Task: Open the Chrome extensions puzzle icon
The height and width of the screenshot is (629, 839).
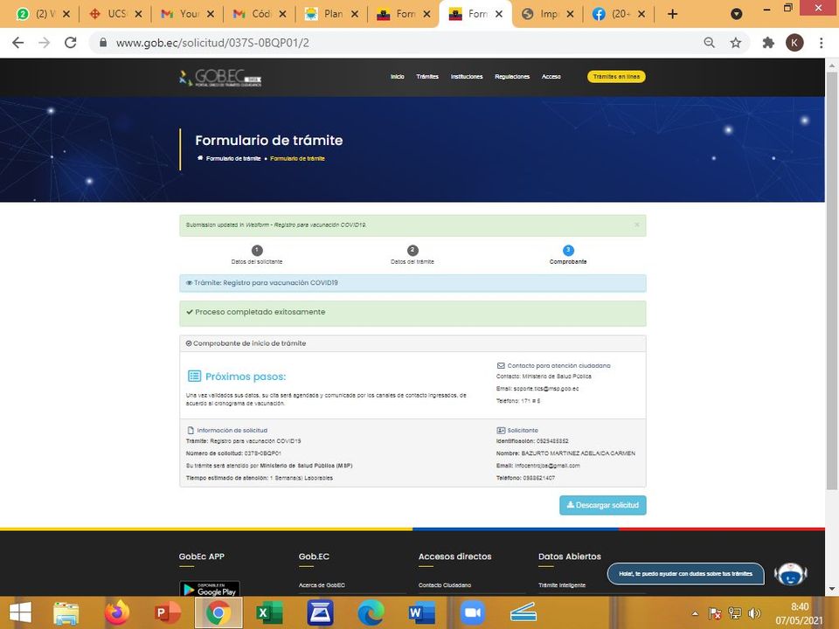Action: [768, 43]
